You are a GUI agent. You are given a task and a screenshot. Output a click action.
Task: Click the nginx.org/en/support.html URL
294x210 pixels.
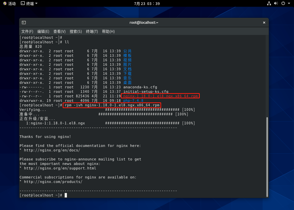[x=60, y=168]
